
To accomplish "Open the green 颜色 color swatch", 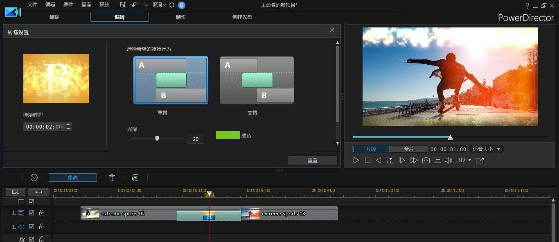I will pos(228,135).
